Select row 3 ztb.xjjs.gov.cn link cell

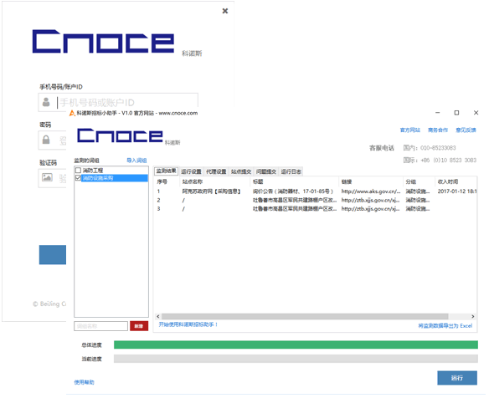pos(370,209)
